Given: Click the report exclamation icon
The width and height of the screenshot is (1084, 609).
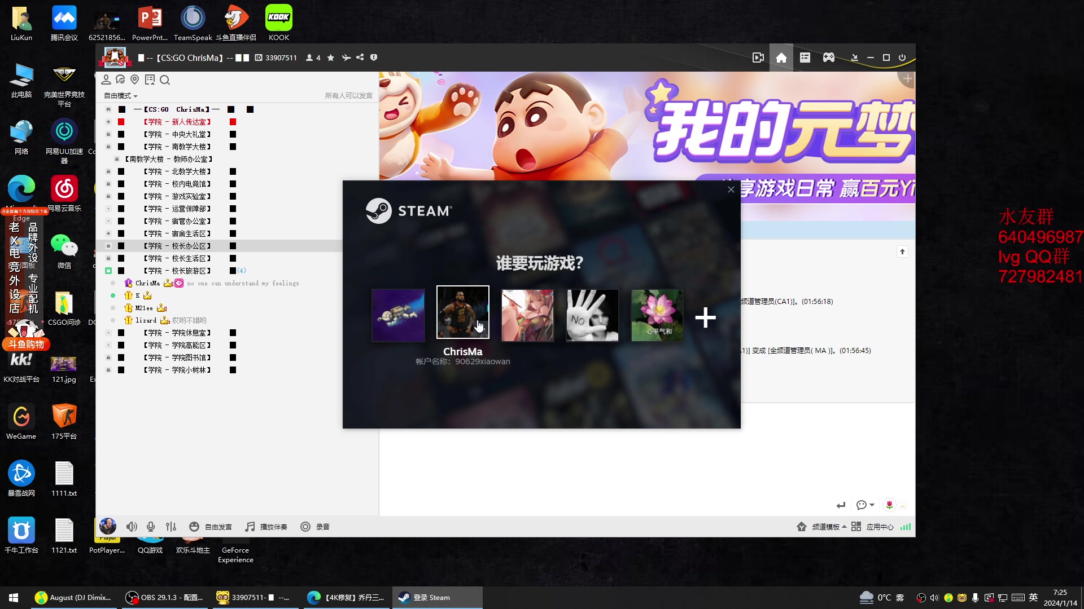Looking at the screenshot, I should [374, 58].
